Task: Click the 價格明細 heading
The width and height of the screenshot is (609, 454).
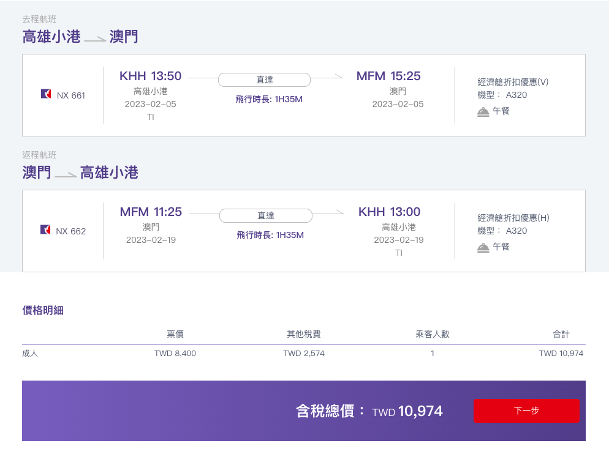Action: pyautogui.click(x=43, y=310)
